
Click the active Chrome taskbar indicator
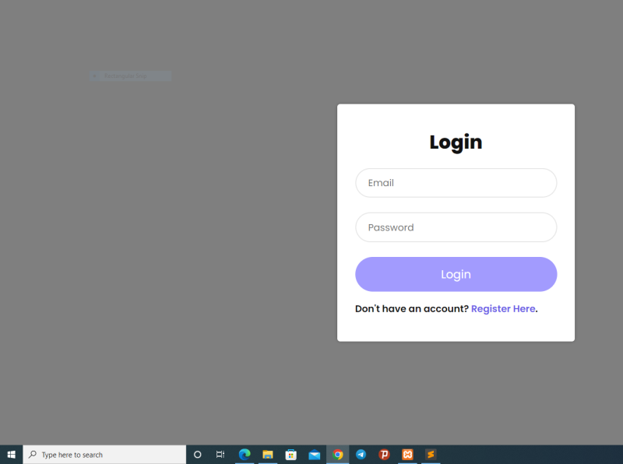click(338, 462)
